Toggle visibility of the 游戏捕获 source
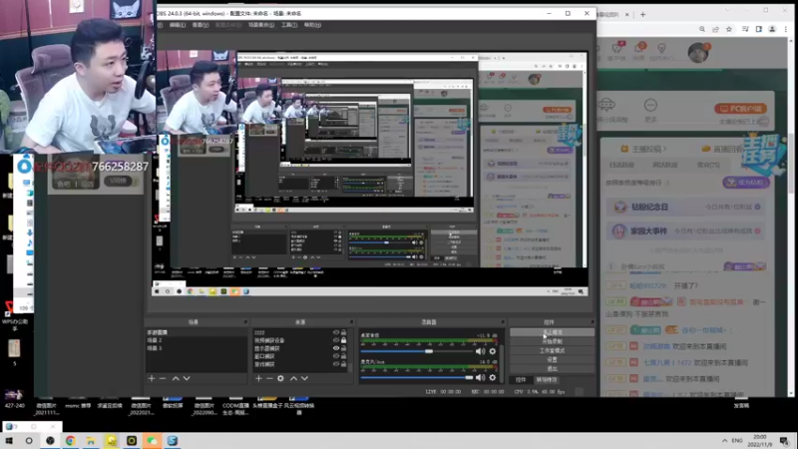Image resolution: width=798 pixels, height=449 pixels. pyautogui.click(x=336, y=364)
